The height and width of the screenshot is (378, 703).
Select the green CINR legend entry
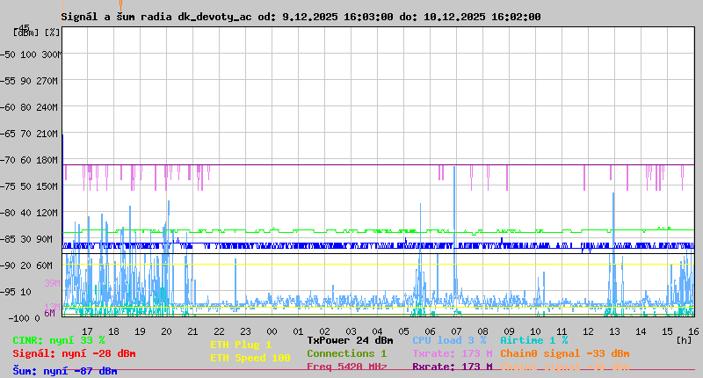coord(58,340)
